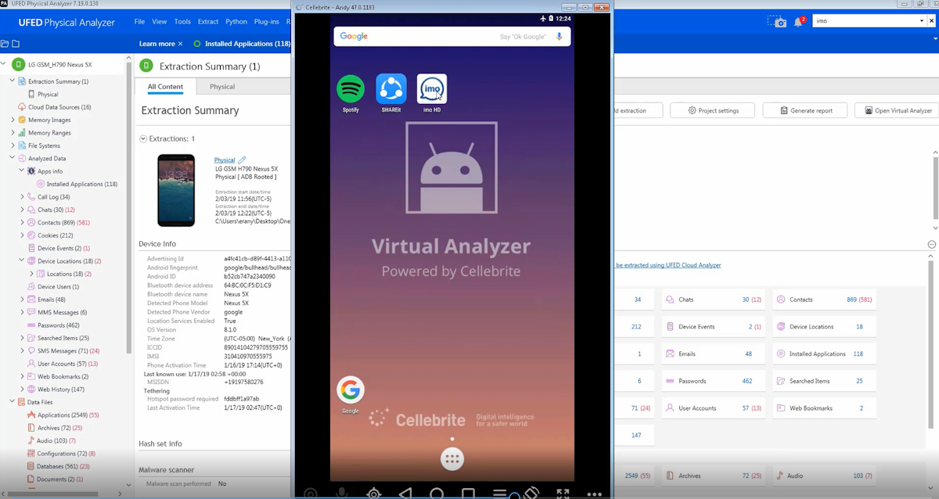Select Installed Applications in the tree
939x499 pixels.
pos(81,184)
